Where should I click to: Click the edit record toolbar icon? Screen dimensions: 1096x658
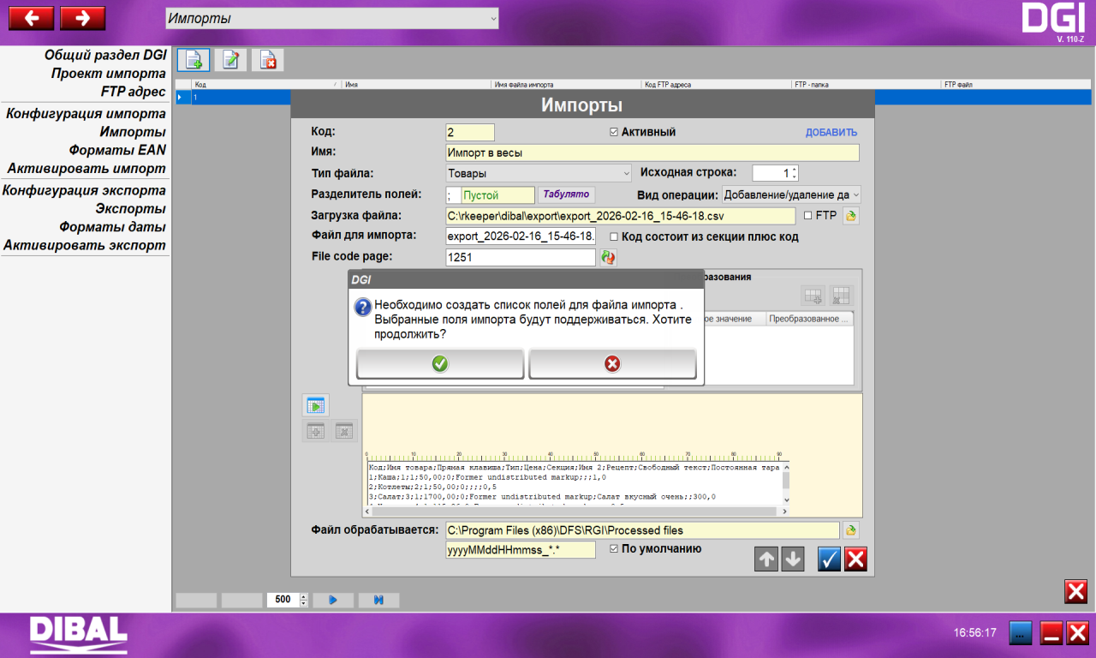click(230, 60)
